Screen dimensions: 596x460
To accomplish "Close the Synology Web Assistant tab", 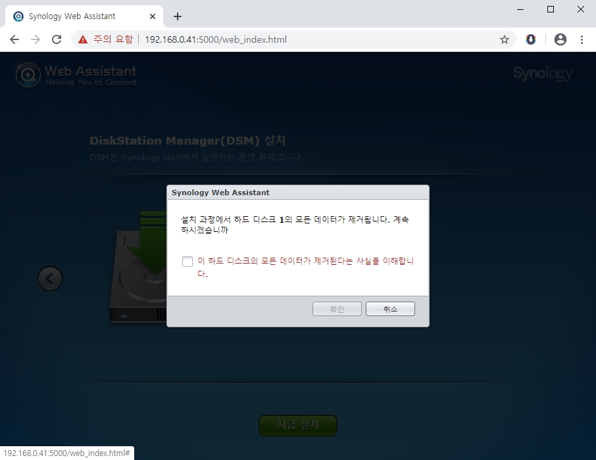I will tap(153, 16).
